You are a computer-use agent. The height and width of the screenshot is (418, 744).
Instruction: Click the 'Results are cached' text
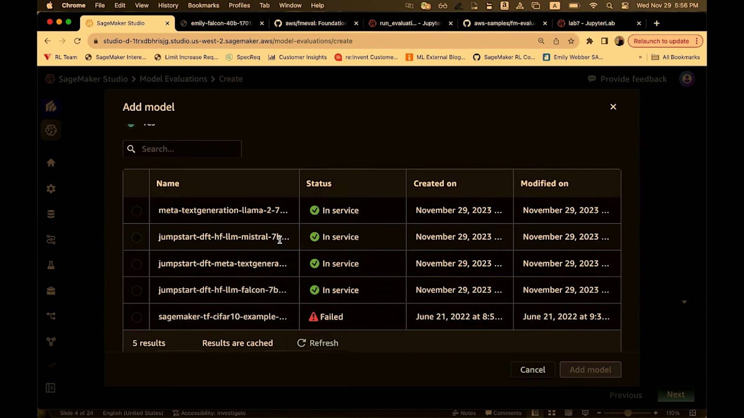click(237, 343)
